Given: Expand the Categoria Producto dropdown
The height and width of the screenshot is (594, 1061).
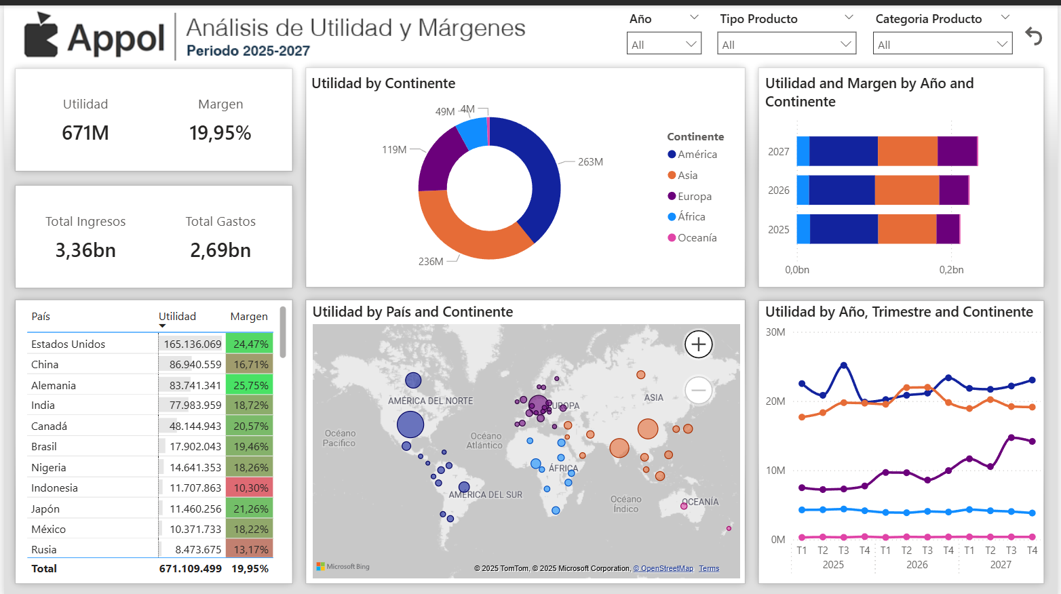Looking at the screenshot, I should coord(942,45).
